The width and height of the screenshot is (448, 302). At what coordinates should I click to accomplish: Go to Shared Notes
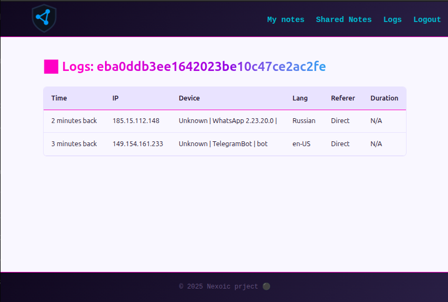click(344, 19)
